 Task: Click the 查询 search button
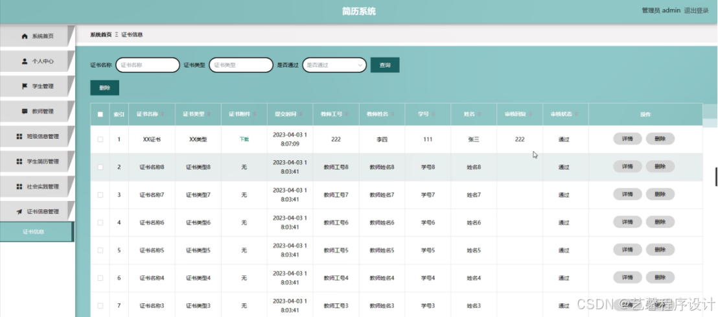pos(385,65)
